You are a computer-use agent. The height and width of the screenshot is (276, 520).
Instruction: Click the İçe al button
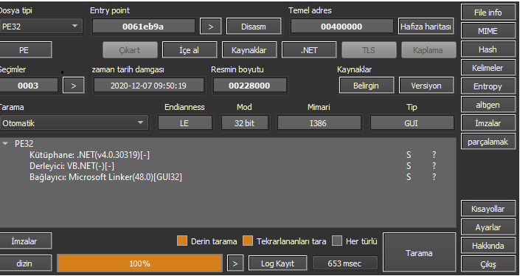pyautogui.click(x=190, y=50)
